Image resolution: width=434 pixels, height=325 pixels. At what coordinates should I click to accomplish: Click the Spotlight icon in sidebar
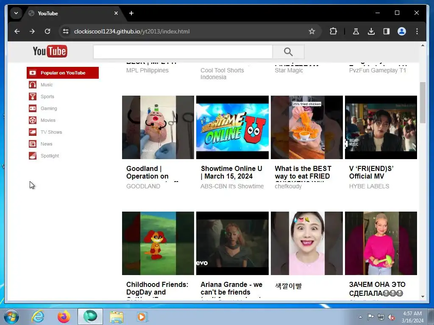[x=33, y=156]
